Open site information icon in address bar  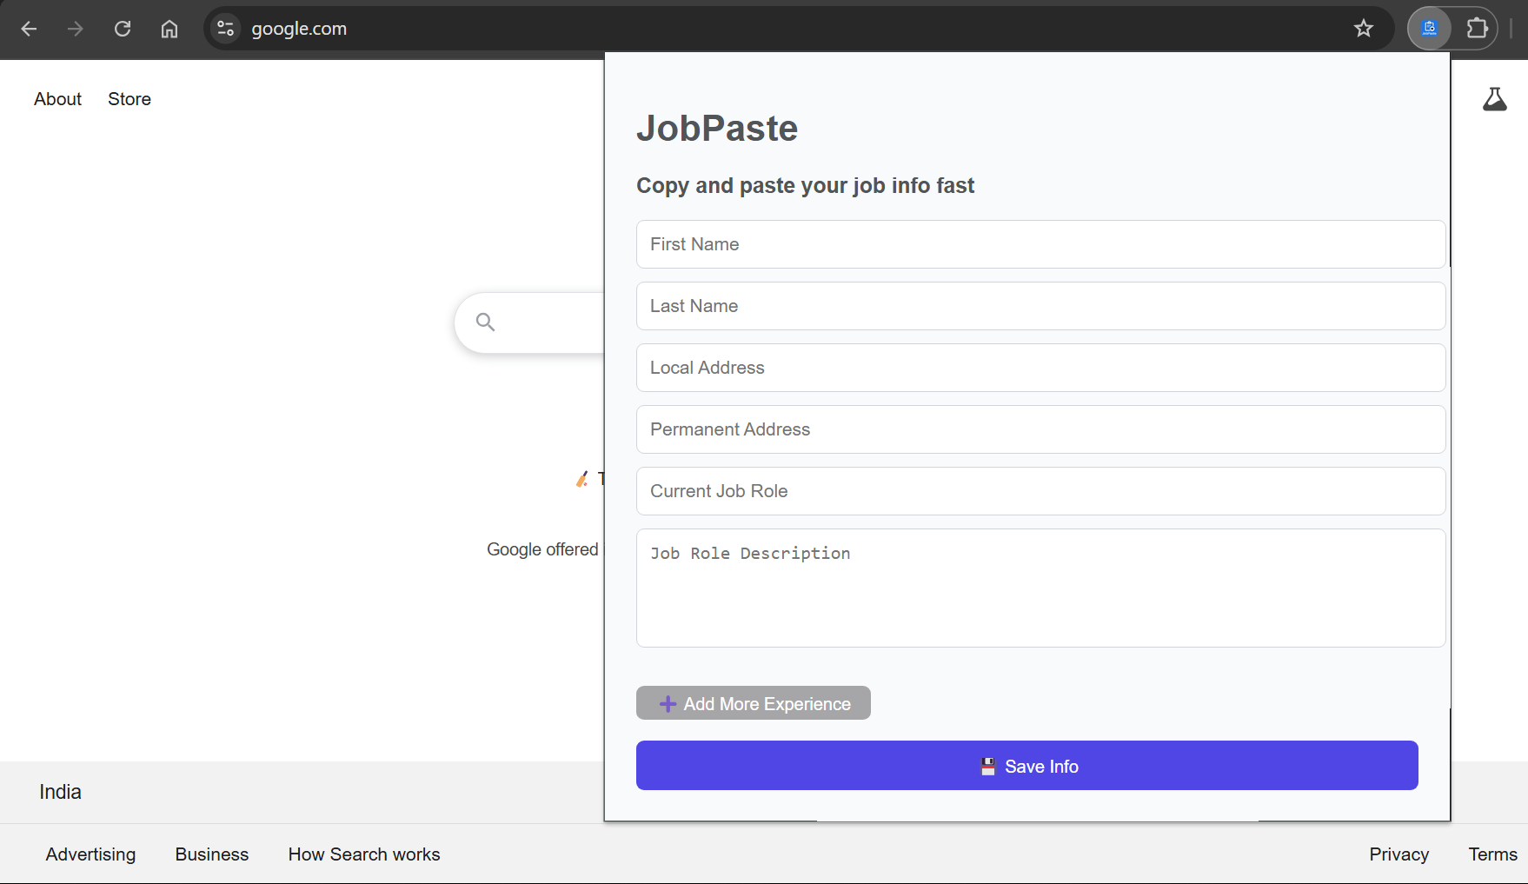[x=226, y=29]
